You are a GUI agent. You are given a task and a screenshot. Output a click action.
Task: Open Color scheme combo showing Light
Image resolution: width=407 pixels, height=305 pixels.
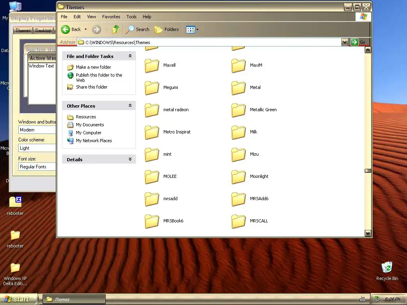(37, 148)
